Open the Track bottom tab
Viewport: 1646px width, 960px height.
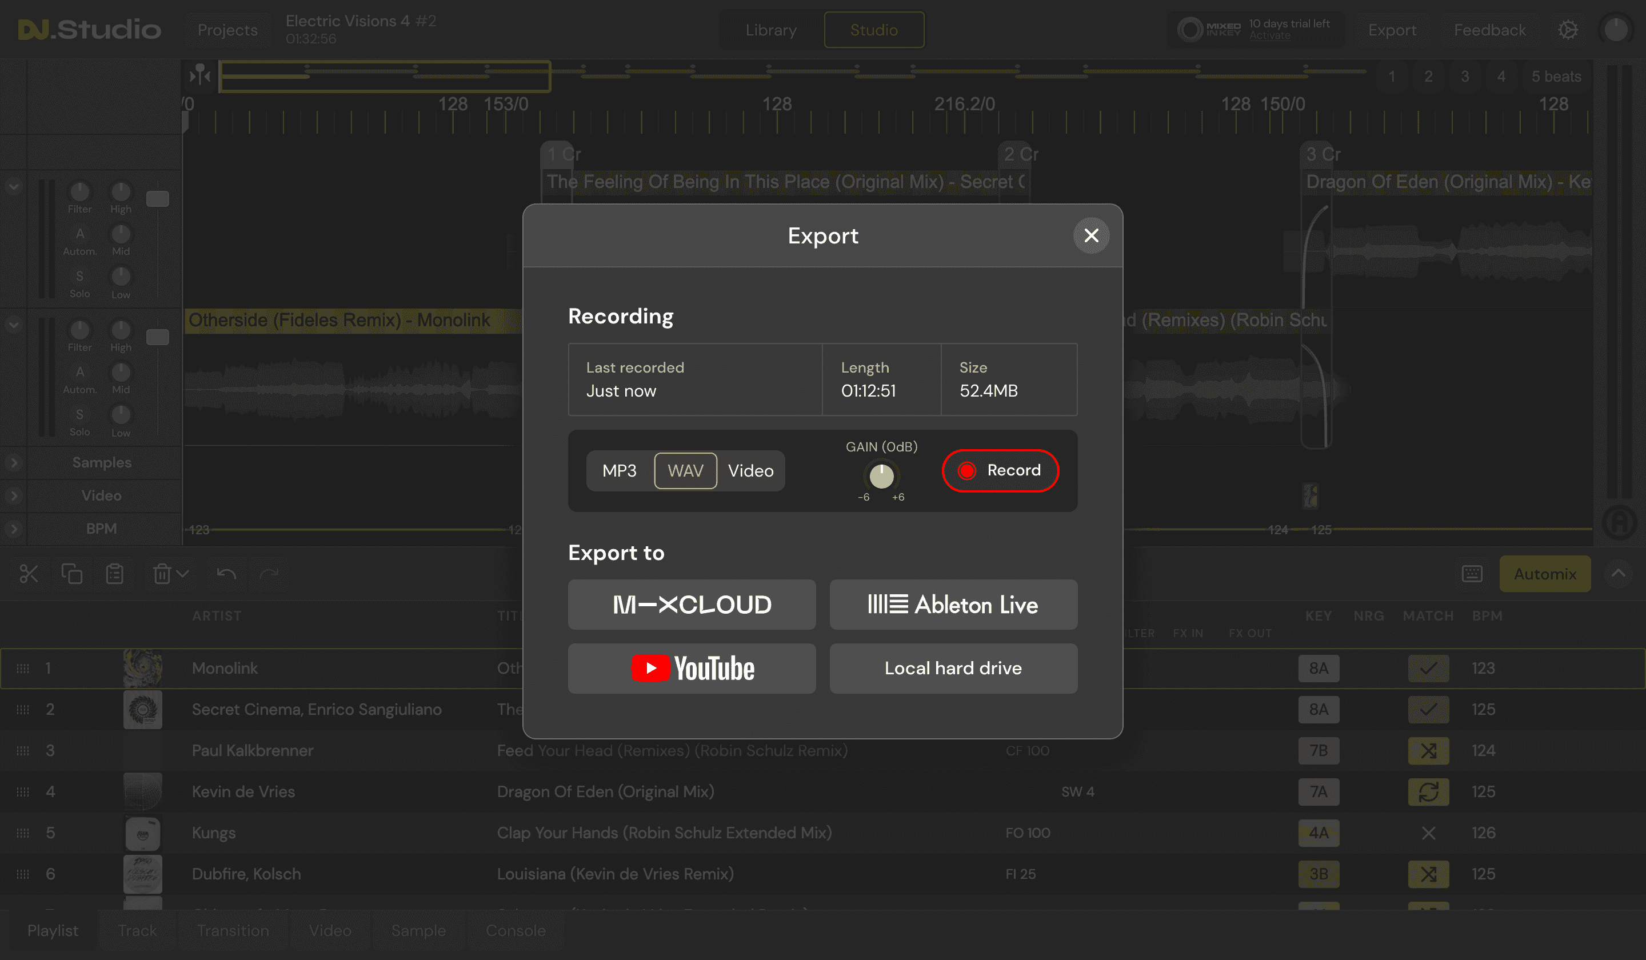[x=137, y=931]
